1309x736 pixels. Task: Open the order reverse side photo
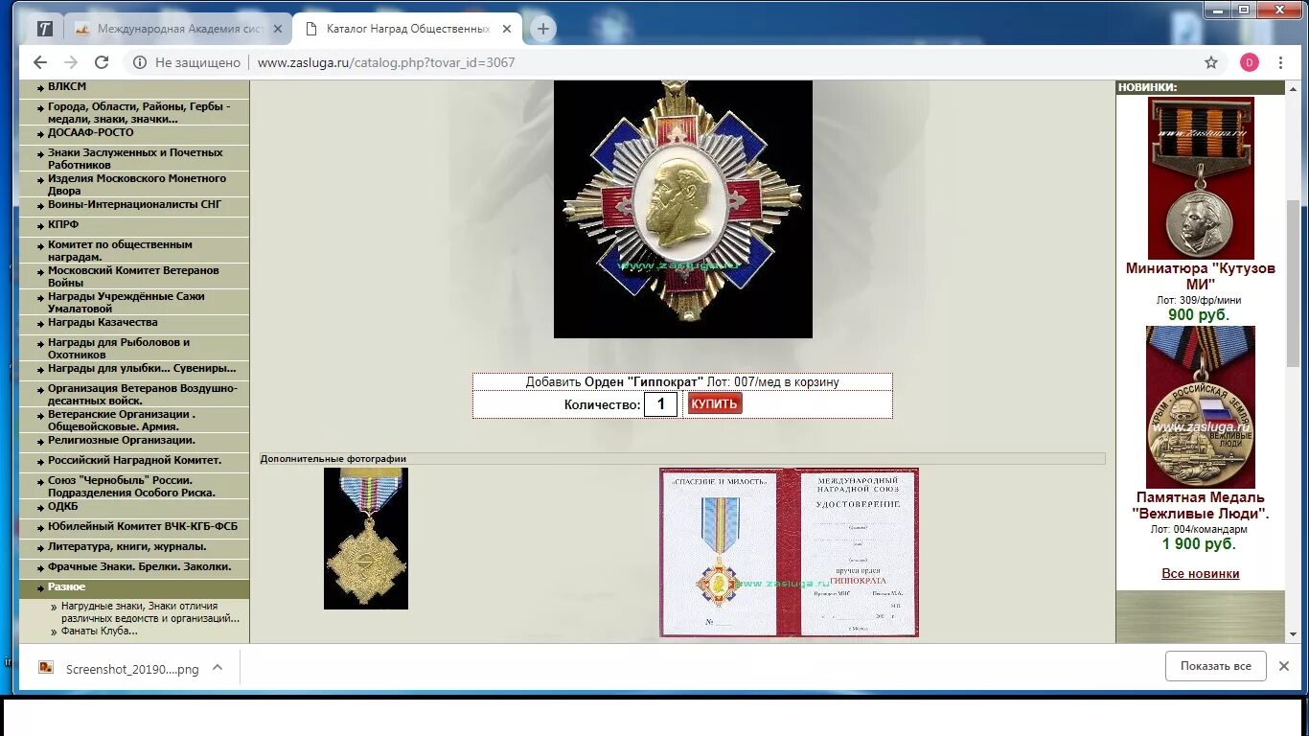(366, 538)
